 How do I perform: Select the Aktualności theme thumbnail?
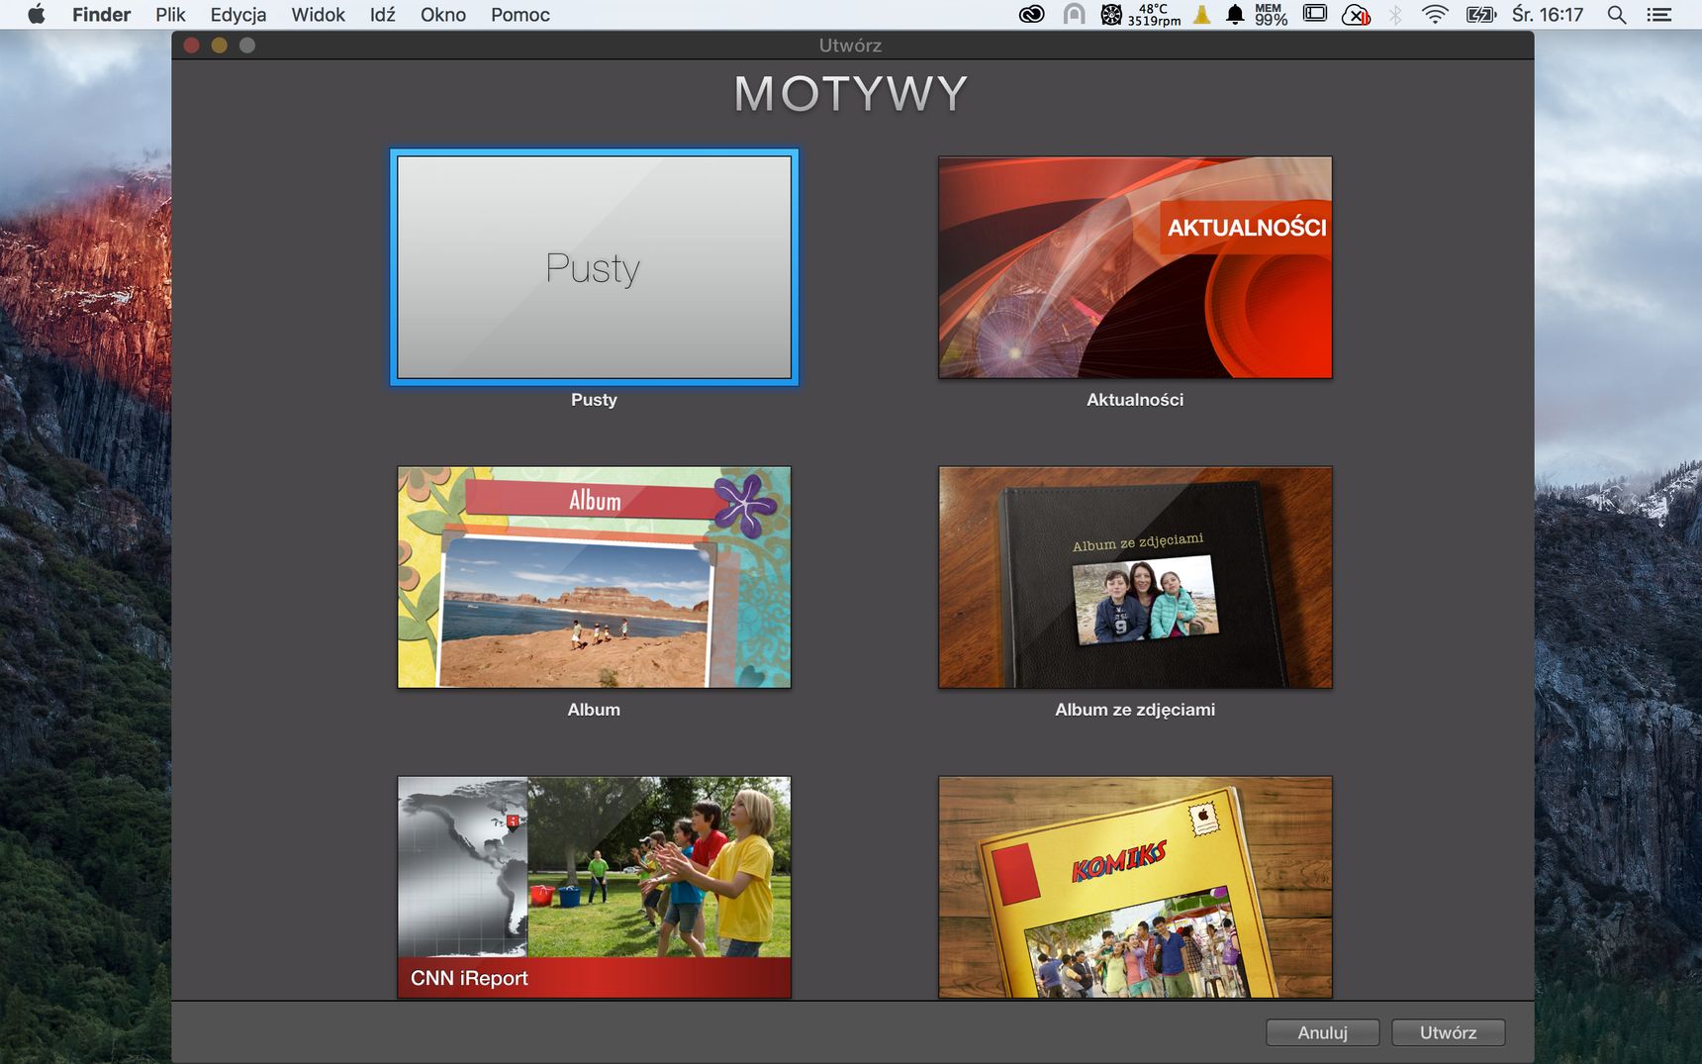point(1135,267)
